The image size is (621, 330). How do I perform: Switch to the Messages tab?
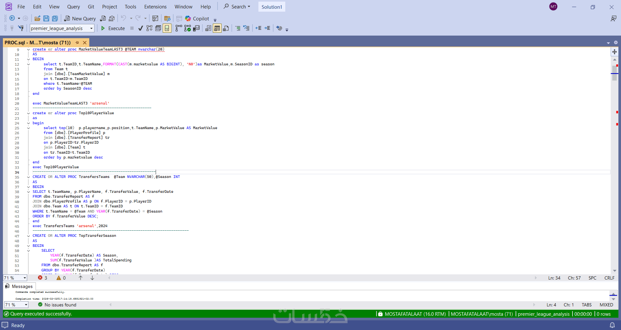click(19, 286)
